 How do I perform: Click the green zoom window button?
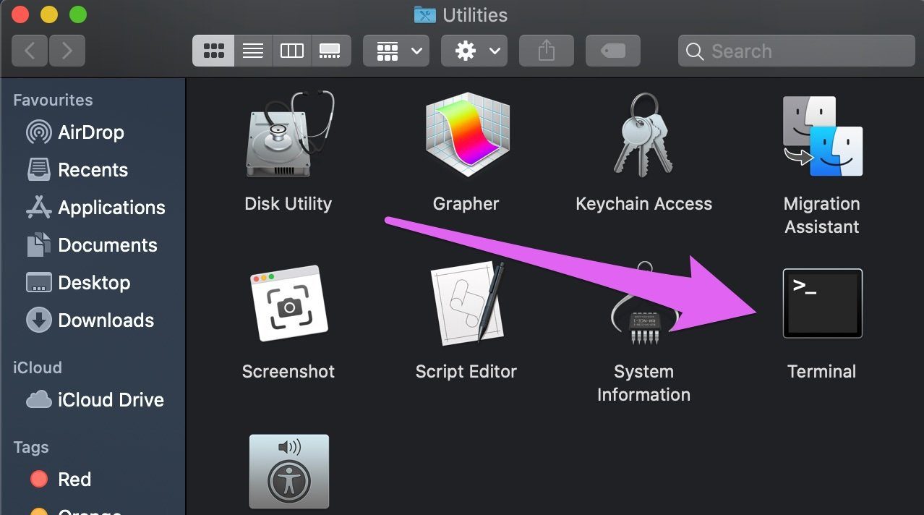click(77, 14)
